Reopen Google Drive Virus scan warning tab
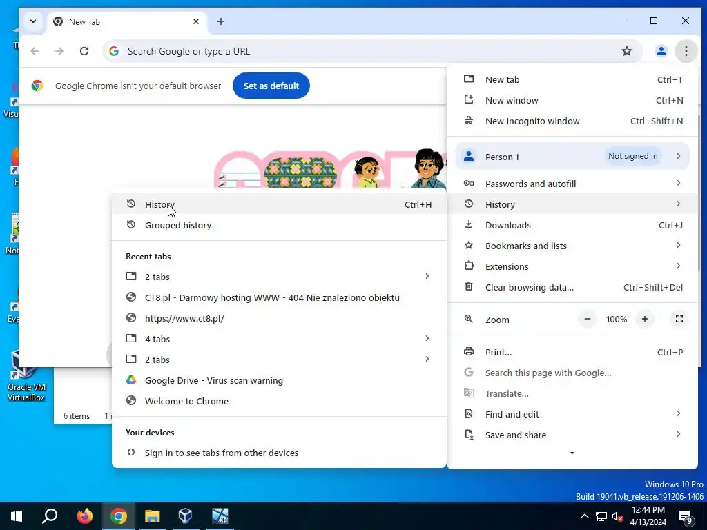The height and width of the screenshot is (530, 707). [x=279, y=380]
